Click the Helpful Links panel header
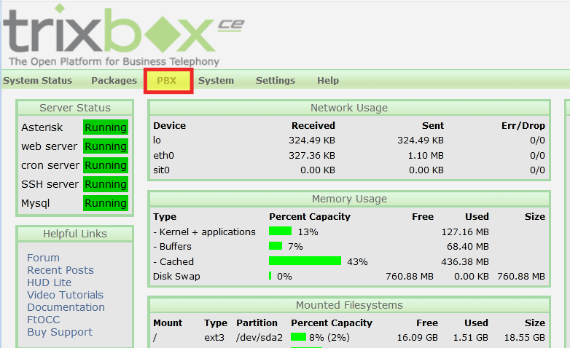Image resolution: width=570 pixels, height=348 pixels. click(x=75, y=234)
